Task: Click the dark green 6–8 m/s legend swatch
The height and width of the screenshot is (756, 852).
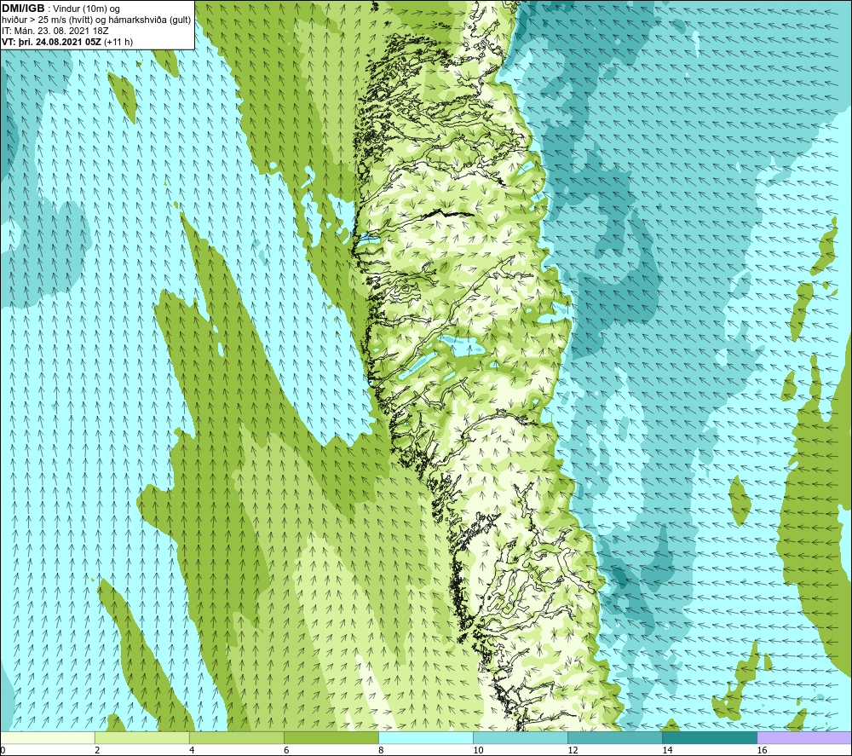Action: tap(331, 737)
